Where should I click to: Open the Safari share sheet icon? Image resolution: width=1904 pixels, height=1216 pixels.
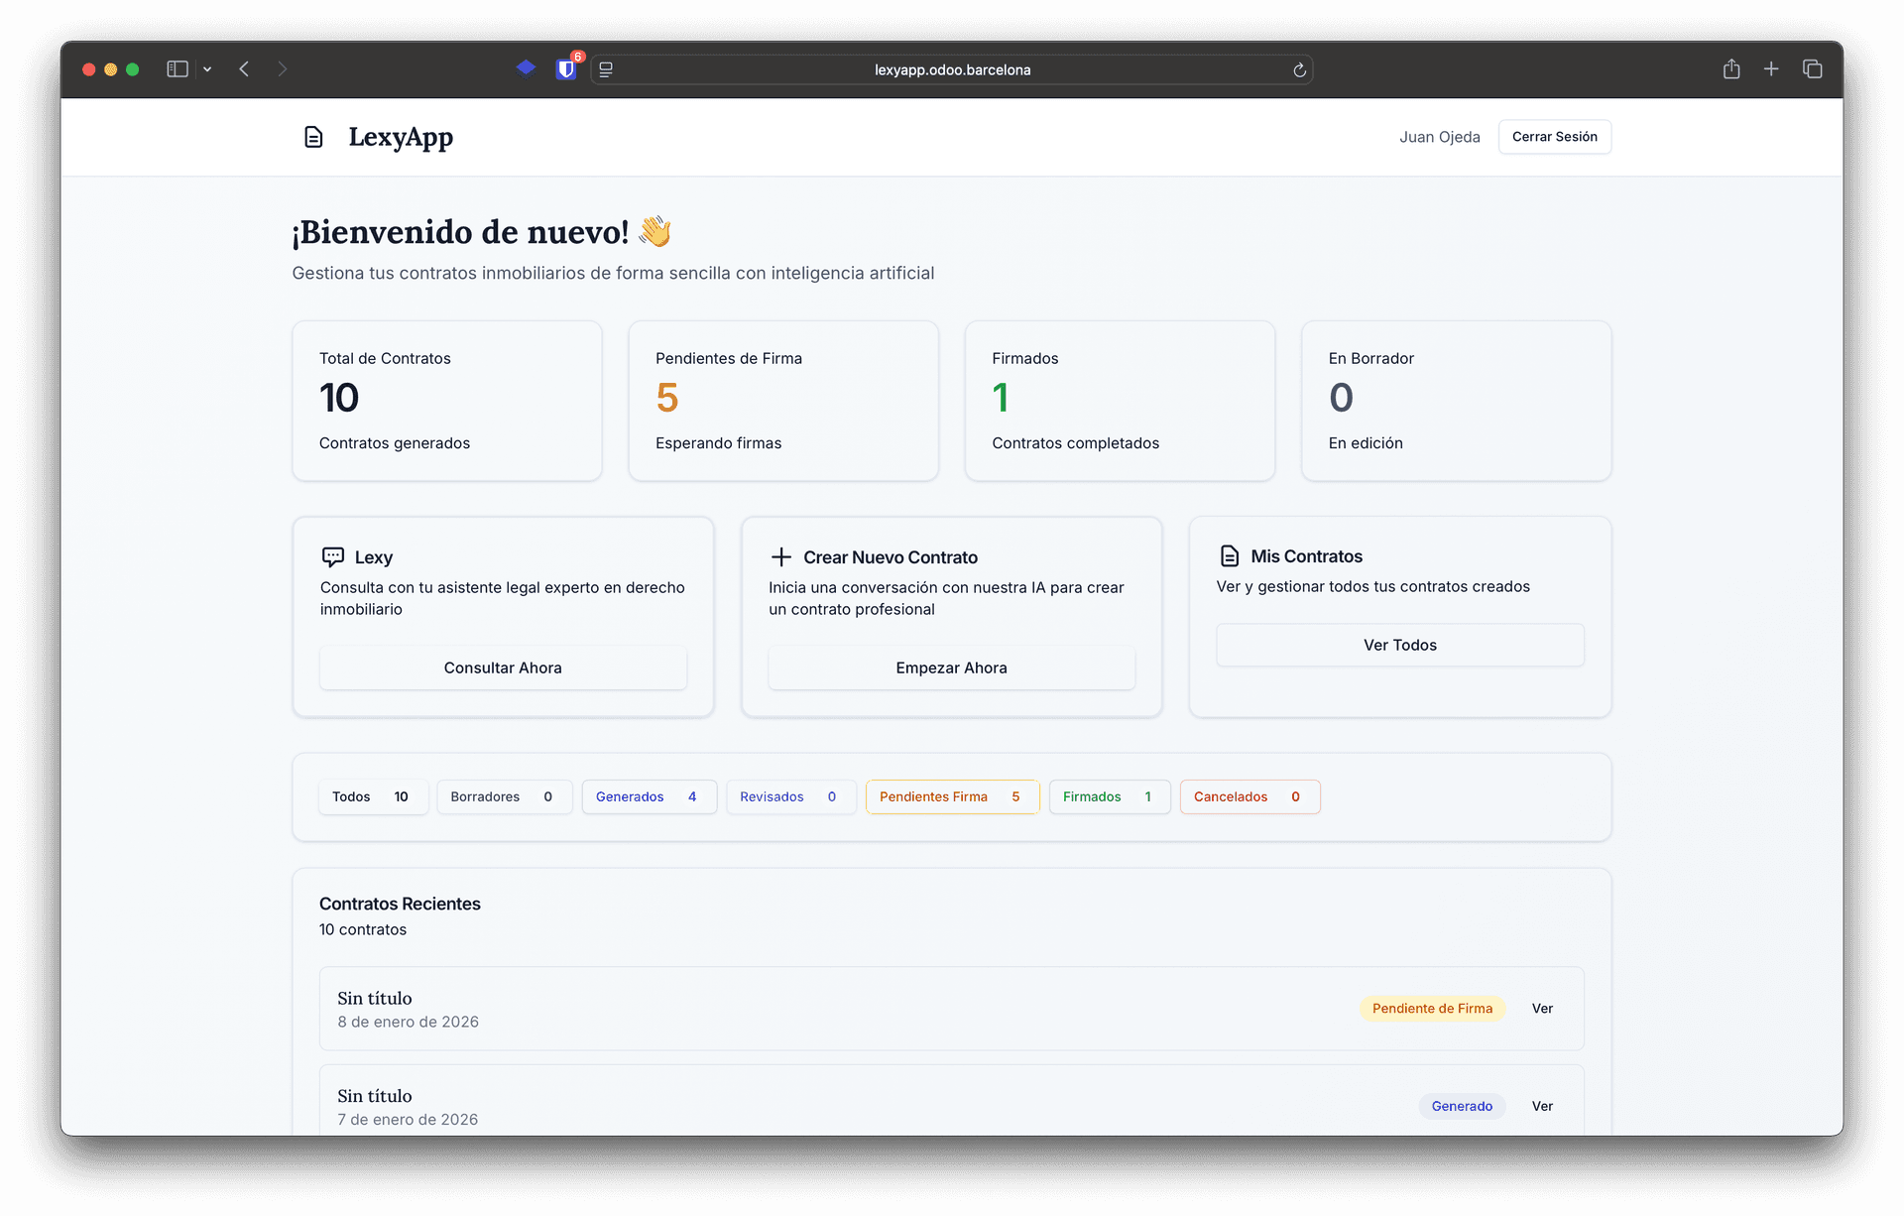coord(1730,68)
